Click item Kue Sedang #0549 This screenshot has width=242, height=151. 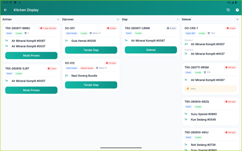(203, 120)
